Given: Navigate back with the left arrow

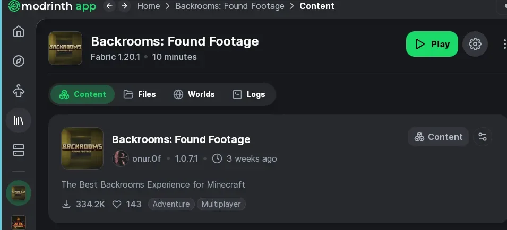Looking at the screenshot, I should pos(109,6).
